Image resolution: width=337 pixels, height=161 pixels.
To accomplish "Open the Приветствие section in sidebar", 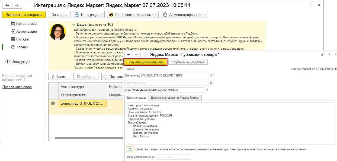I will pyautogui.click(x=23, y=23).
